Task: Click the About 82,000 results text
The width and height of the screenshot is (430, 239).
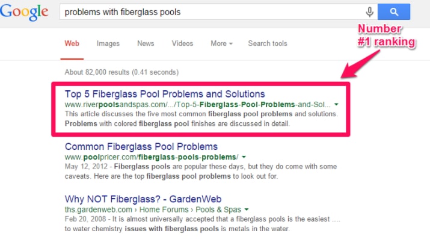Action: tap(121, 72)
